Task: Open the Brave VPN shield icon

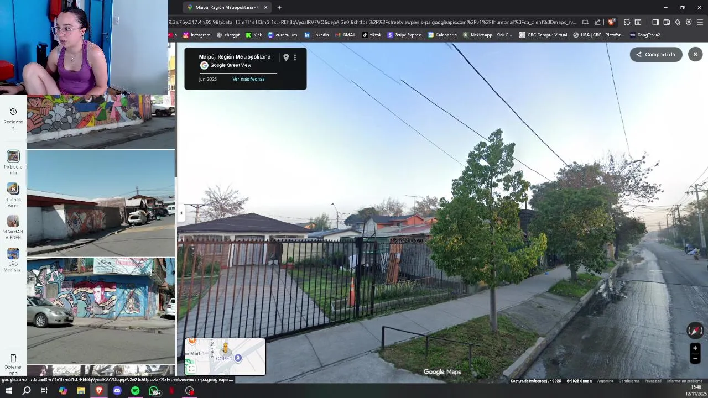Action: tap(689, 22)
